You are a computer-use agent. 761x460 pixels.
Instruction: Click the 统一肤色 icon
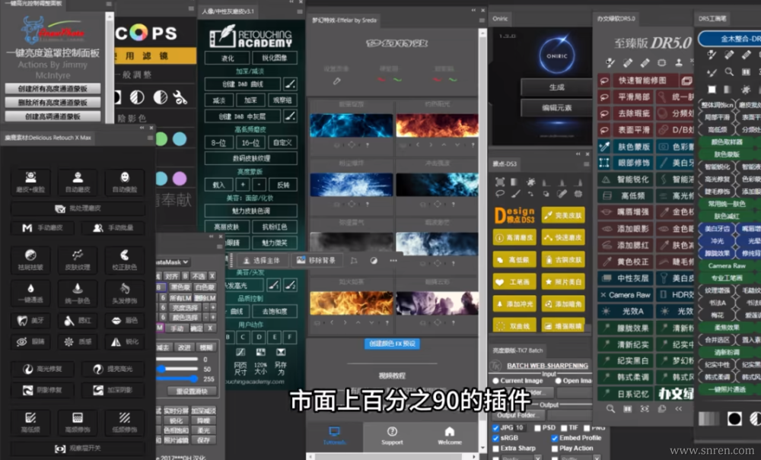pos(78,288)
